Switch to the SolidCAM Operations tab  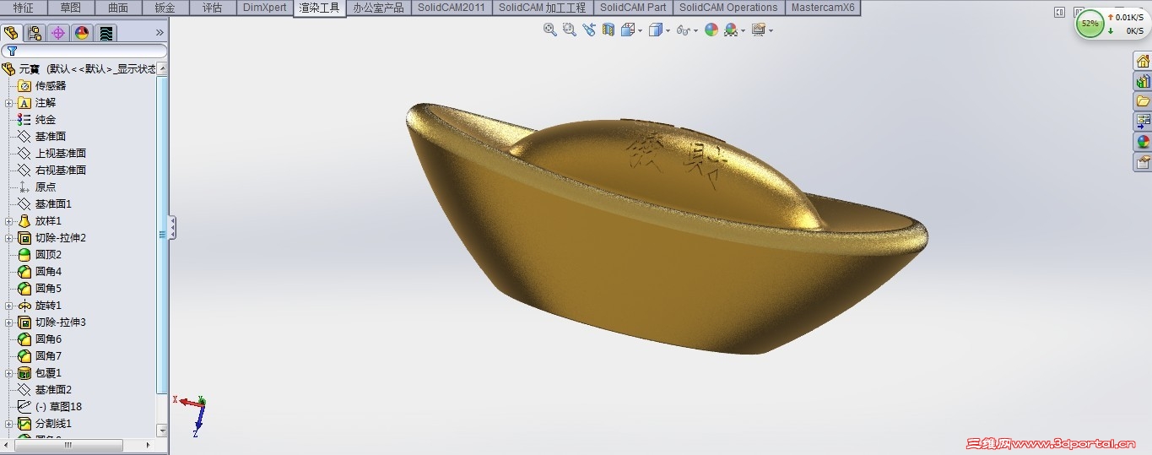point(728,8)
